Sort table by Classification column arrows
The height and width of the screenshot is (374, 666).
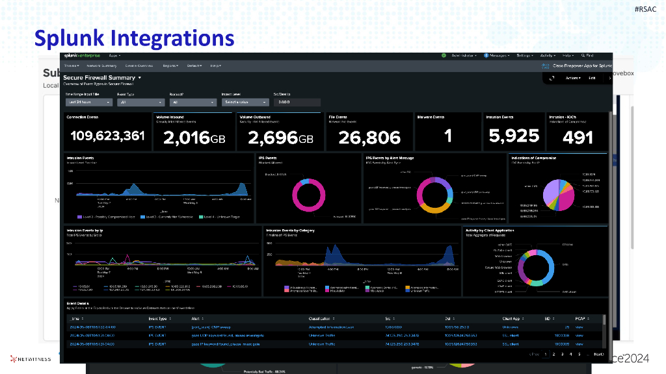click(334, 319)
